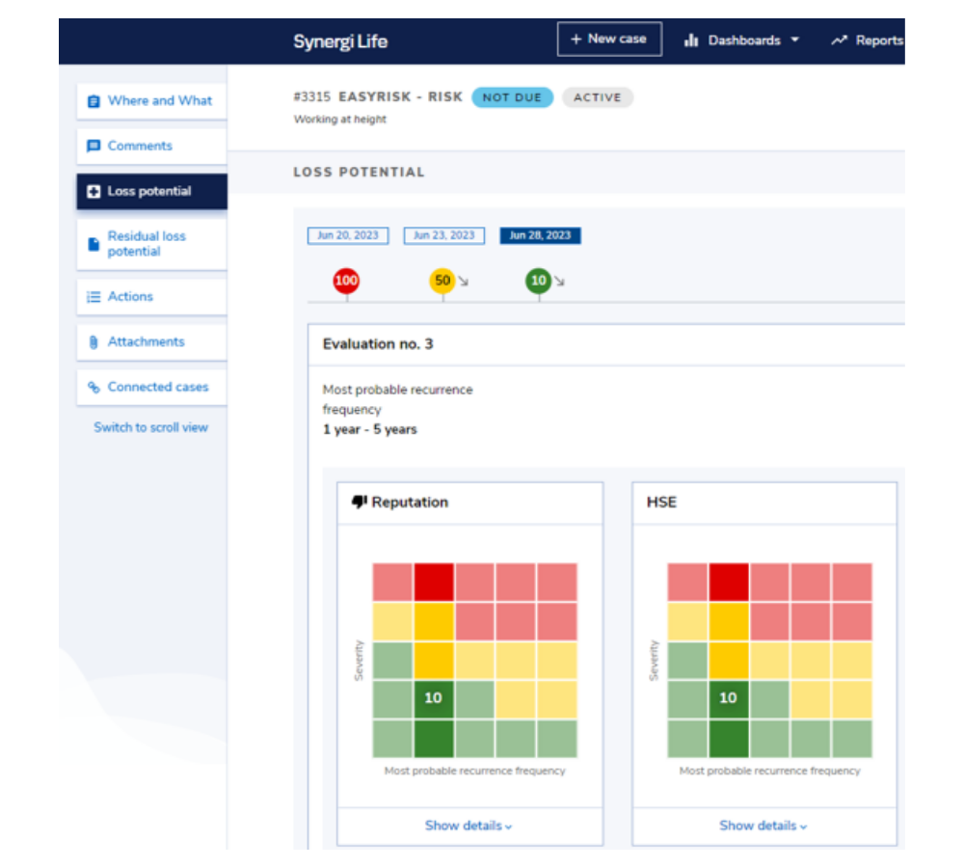Click the green 10 cell in Reputation matrix
The height and width of the screenshot is (868, 964).
coord(433,697)
